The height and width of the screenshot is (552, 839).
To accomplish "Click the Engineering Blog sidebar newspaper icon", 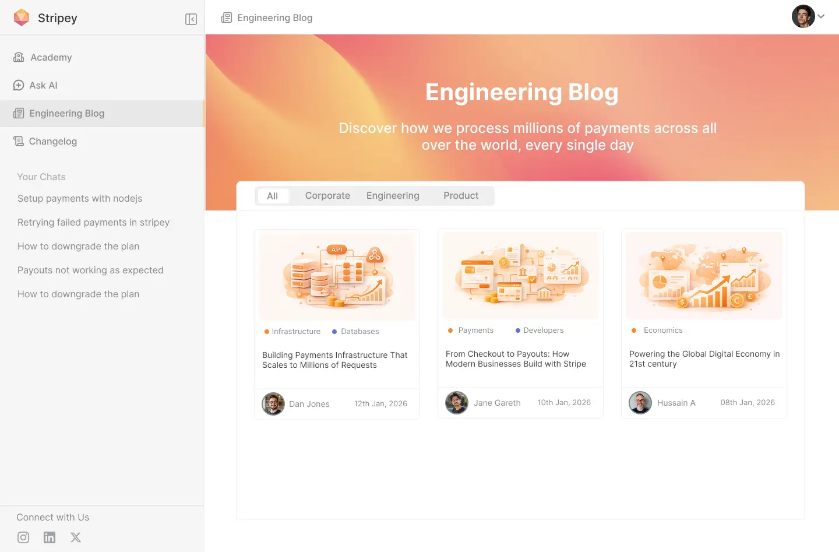I will [x=19, y=113].
